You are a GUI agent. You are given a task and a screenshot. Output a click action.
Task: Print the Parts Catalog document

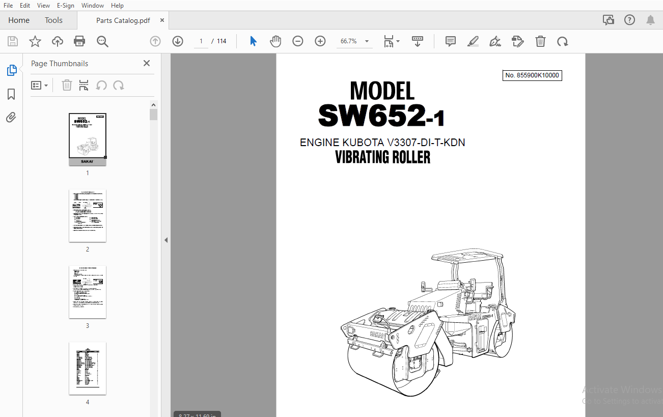pos(79,41)
